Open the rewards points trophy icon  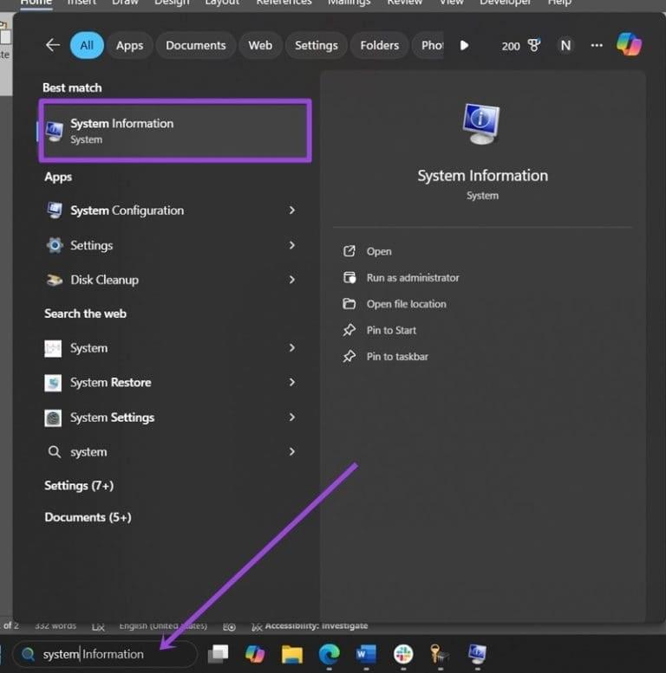533,45
